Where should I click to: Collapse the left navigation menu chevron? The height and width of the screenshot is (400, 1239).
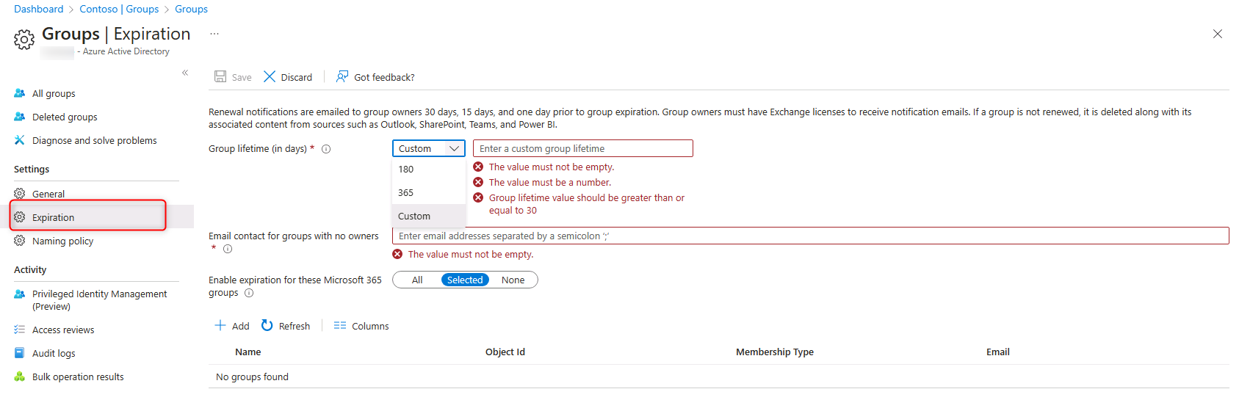pyautogui.click(x=185, y=73)
